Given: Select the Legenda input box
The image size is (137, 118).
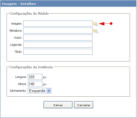Looking at the screenshot, I should coord(58,45).
